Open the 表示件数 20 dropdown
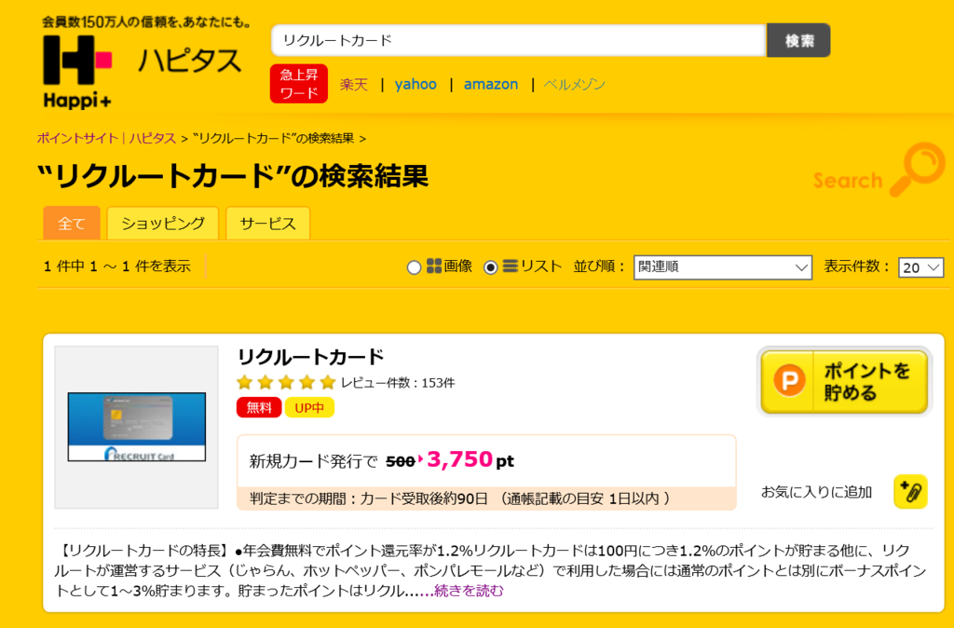 (x=920, y=267)
